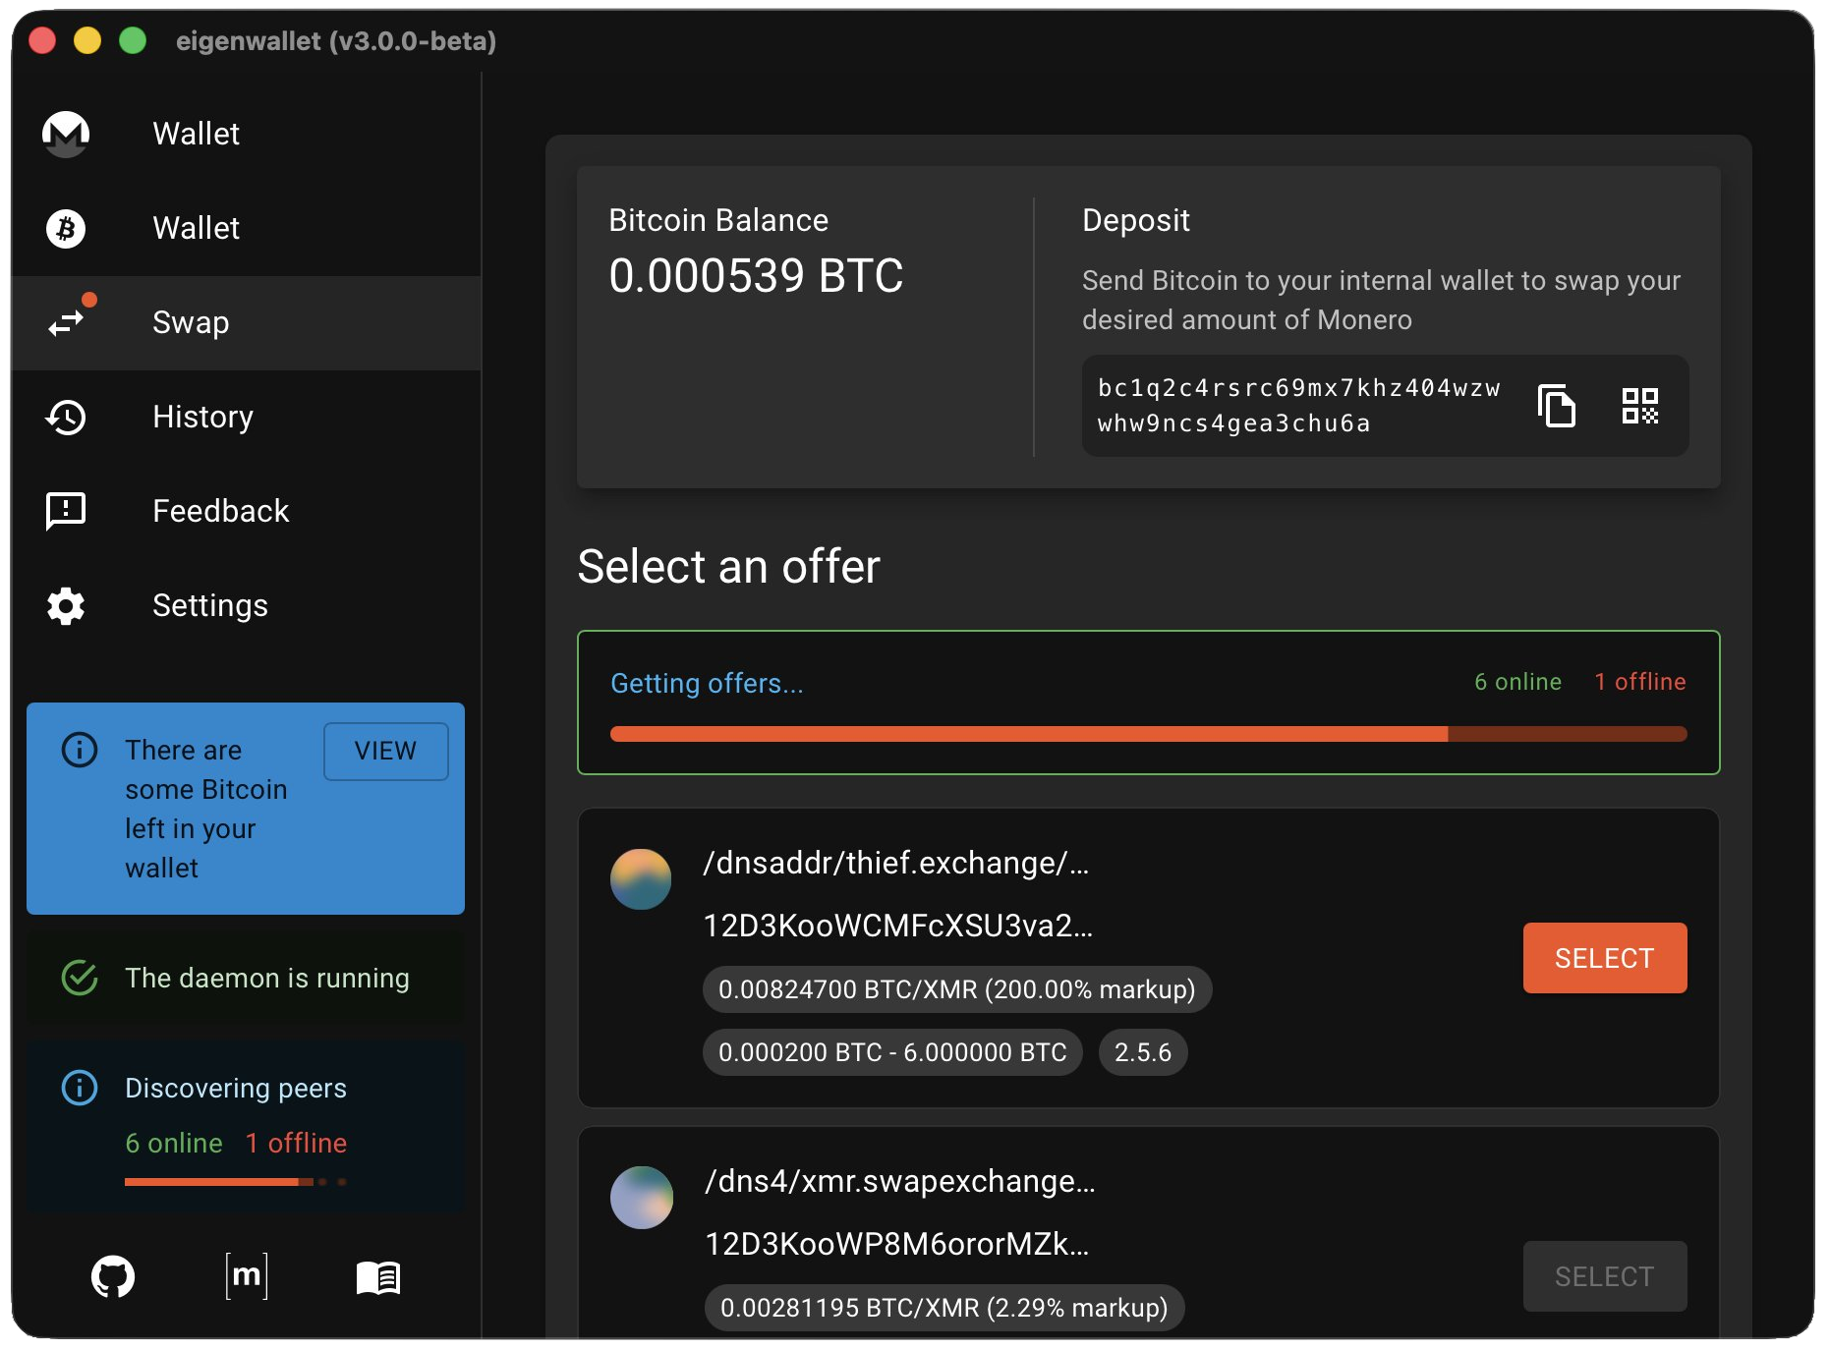Open the Matrix chat link

point(248,1277)
